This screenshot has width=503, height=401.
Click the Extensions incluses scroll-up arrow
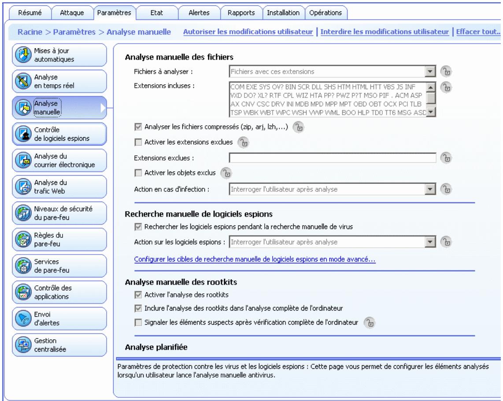coord(431,87)
